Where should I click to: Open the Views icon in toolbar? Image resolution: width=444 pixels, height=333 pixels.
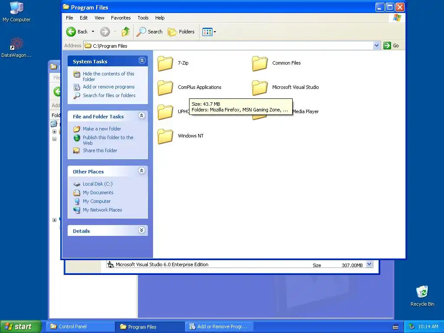click(x=207, y=32)
